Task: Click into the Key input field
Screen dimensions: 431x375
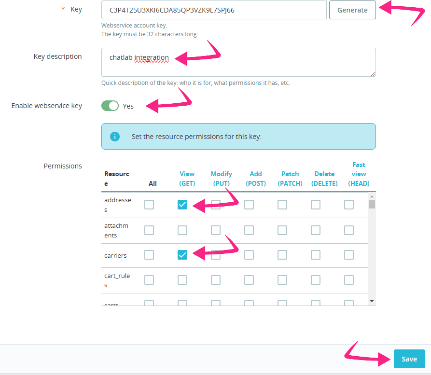Action: pyautogui.click(x=214, y=10)
